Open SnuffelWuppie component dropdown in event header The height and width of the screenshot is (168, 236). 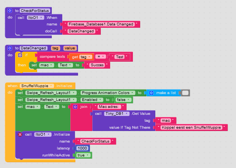[x=37, y=86]
